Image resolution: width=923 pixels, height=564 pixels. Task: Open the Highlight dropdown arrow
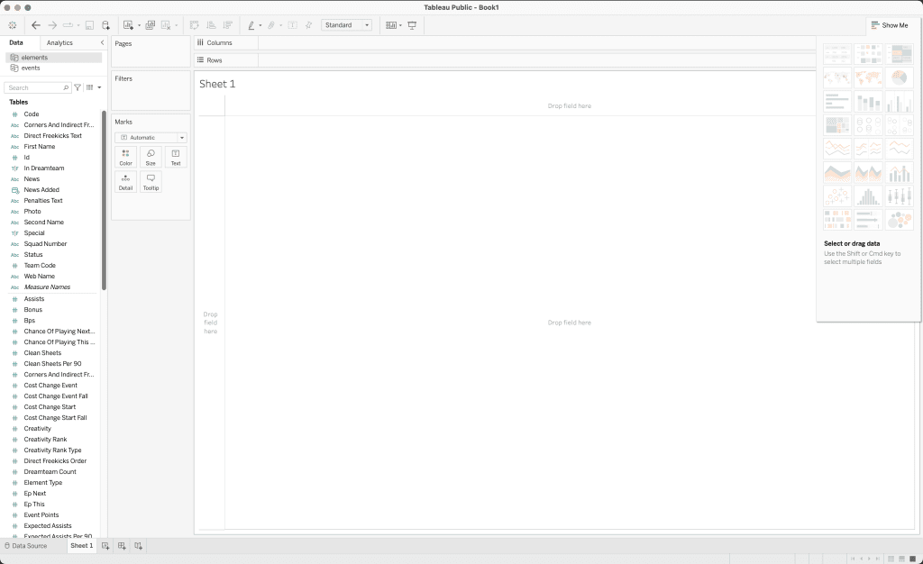click(260, 25)
